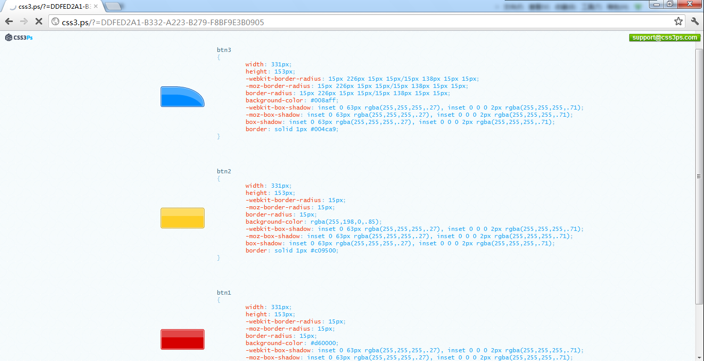Open the support@css3ps.com link
The height and width of the screenshot is (361, 704).
click(x=664, y=38)
